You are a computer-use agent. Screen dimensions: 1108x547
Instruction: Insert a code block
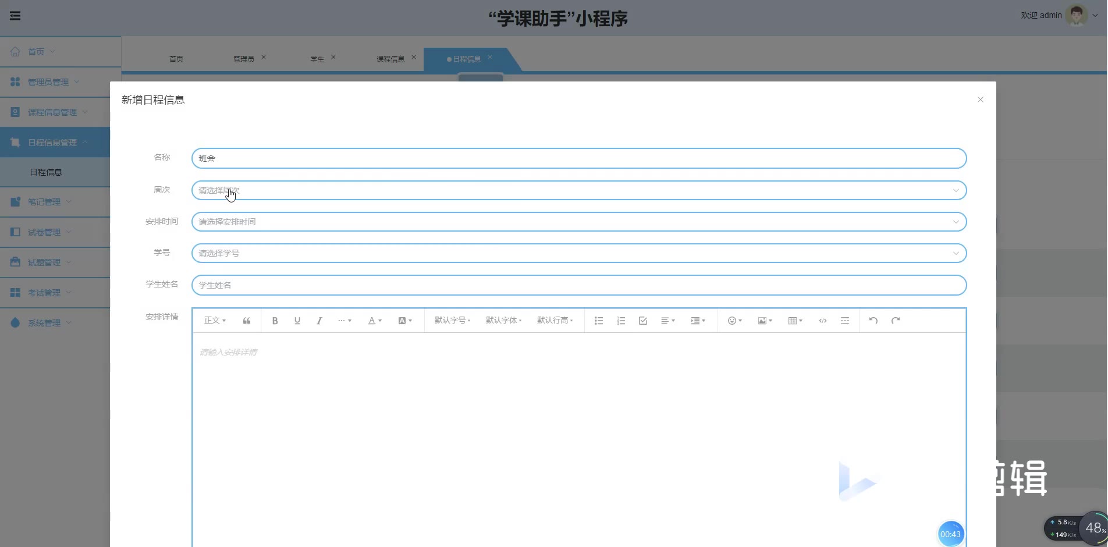pos(823,321)
